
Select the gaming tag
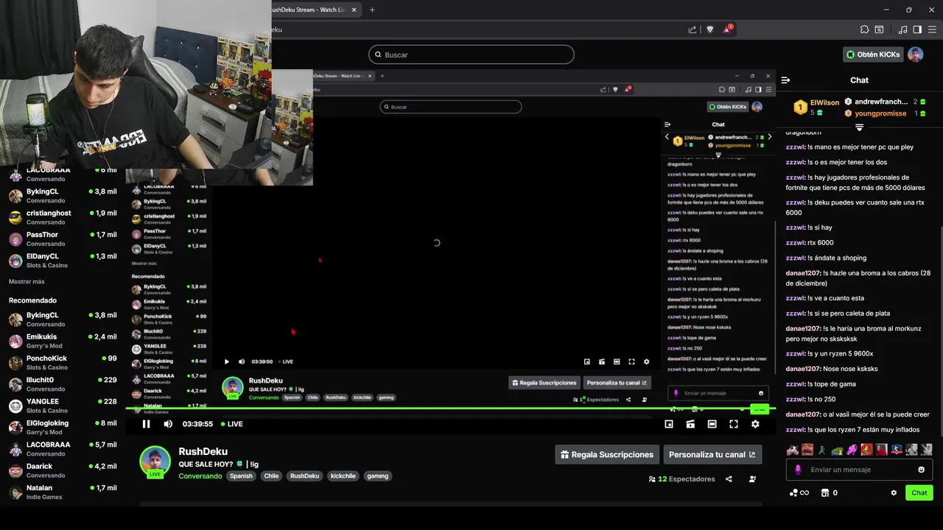click(x=377, y=476)
